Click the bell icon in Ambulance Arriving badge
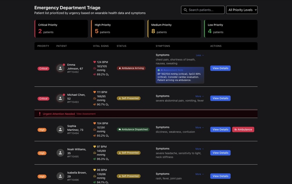292x184 pixels. pyautogui.click(x=120, y=68)
